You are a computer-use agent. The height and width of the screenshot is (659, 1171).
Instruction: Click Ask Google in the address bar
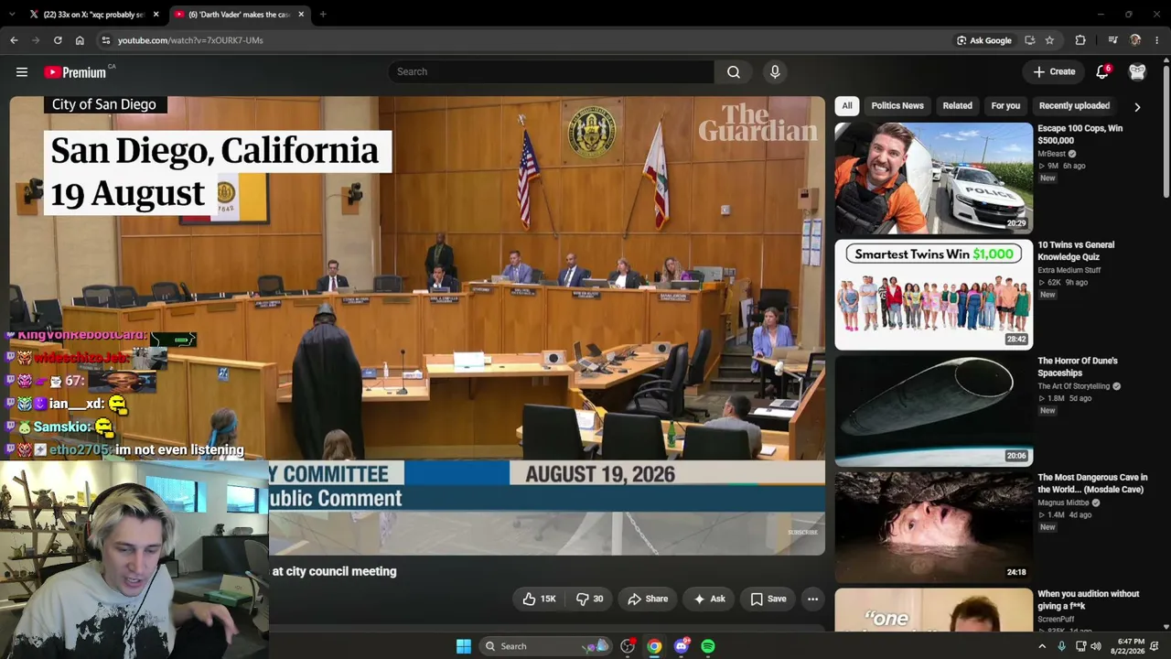[x=984, y=40]
